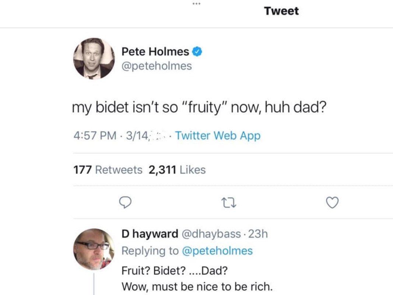Open D hayward's profile picture

(94, 249)
